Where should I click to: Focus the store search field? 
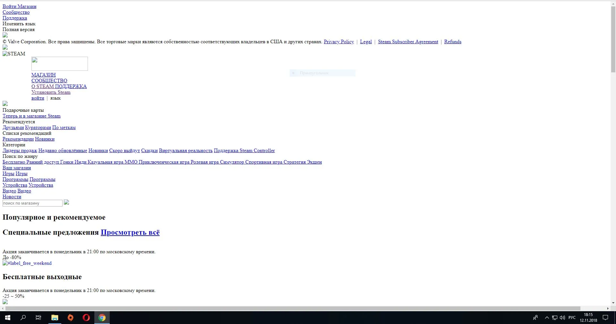pos(32,203)
